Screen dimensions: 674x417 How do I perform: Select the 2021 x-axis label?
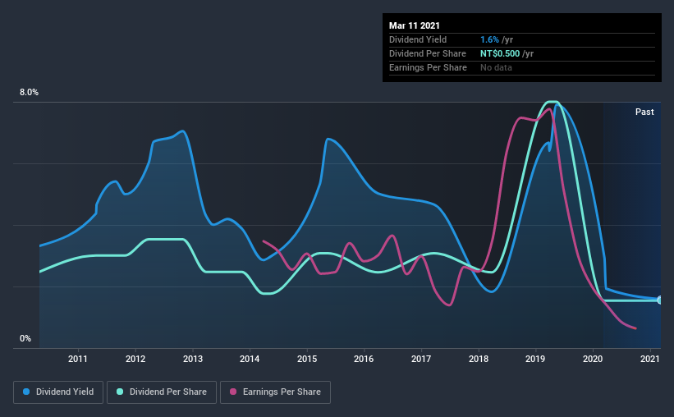[650, 359]
